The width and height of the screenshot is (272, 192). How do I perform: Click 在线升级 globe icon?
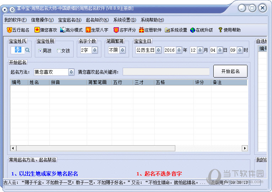click(x=193, y=30)
